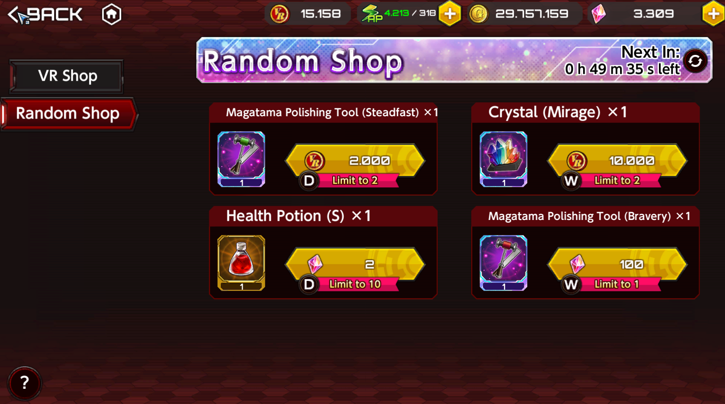Click the home icon next to Back
The image size is (725, 404).
[111, 14]
